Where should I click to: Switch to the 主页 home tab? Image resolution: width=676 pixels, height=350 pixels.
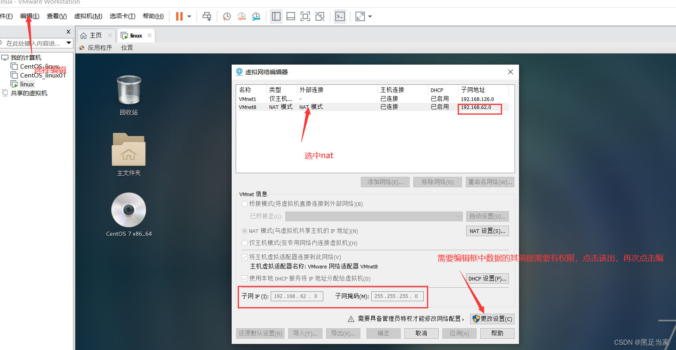[96, 36]
